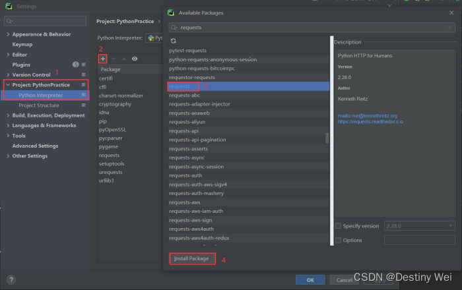The image size is (462, 290).
Task: Click the add package plus icon
Action: point(102,59)
